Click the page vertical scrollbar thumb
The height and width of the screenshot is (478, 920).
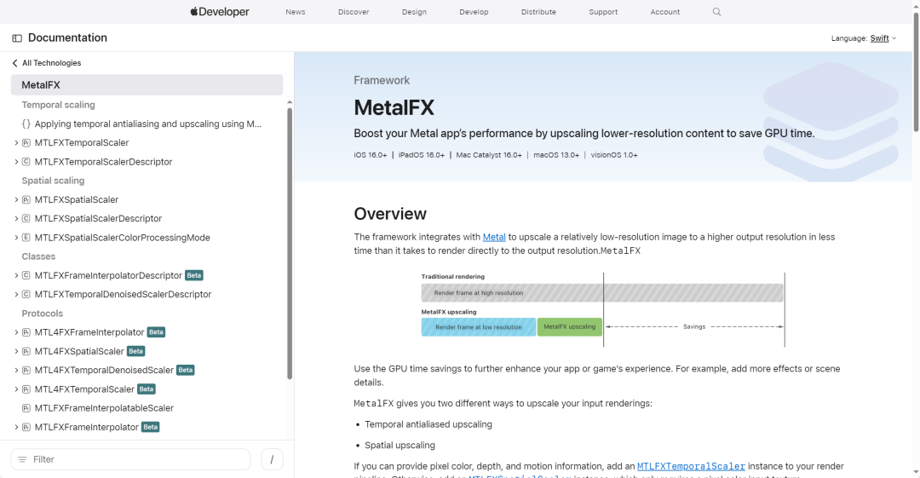[x=916, y=72]
